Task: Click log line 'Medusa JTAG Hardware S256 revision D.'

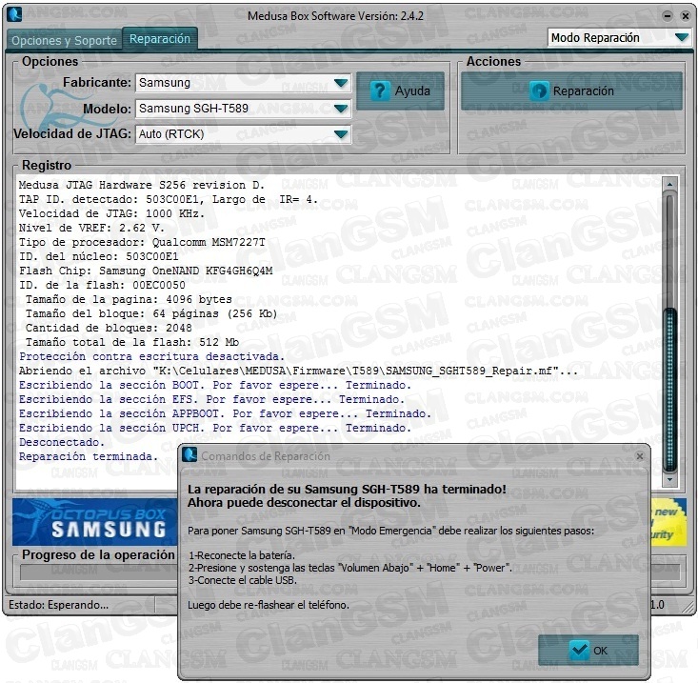Action: 142,185
